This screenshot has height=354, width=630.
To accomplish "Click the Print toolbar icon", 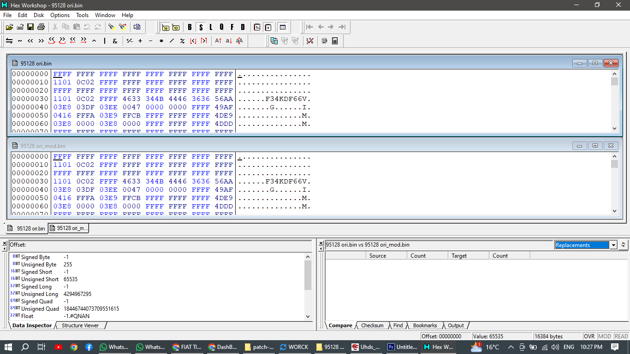I will (41, 27).
